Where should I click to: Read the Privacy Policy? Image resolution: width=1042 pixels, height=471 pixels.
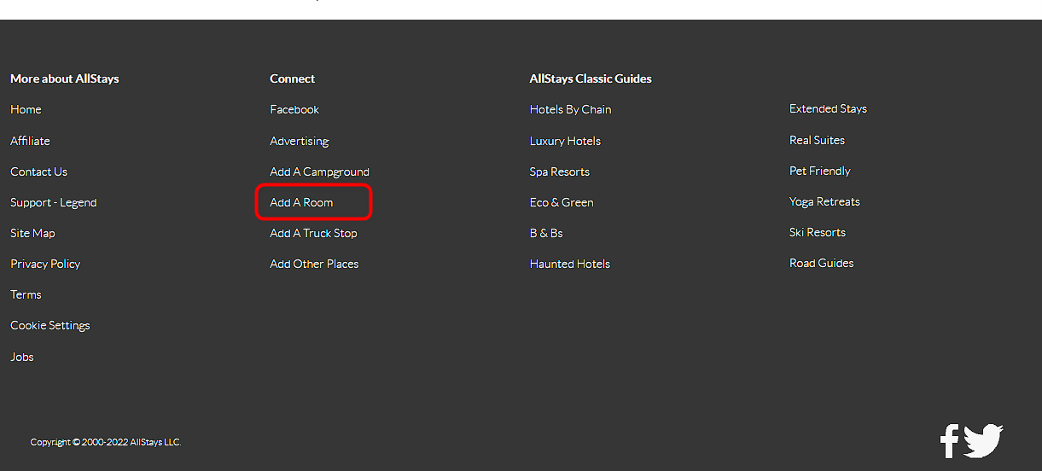[45, 264]
